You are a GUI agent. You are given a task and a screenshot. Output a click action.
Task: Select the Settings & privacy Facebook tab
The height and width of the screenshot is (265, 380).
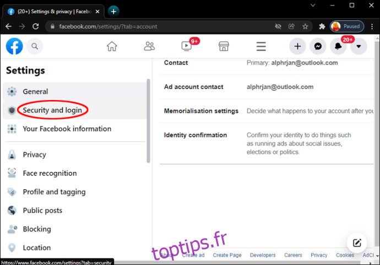53,12
